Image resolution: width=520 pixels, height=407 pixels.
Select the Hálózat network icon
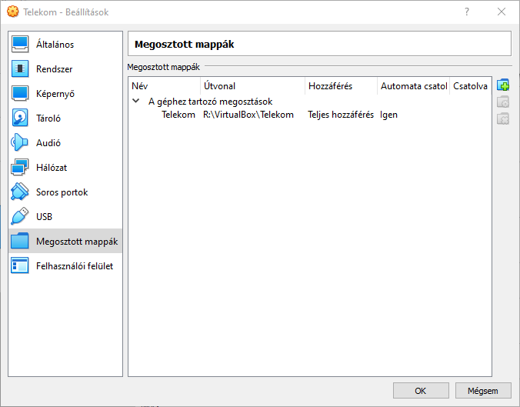[x=20, y=167]
